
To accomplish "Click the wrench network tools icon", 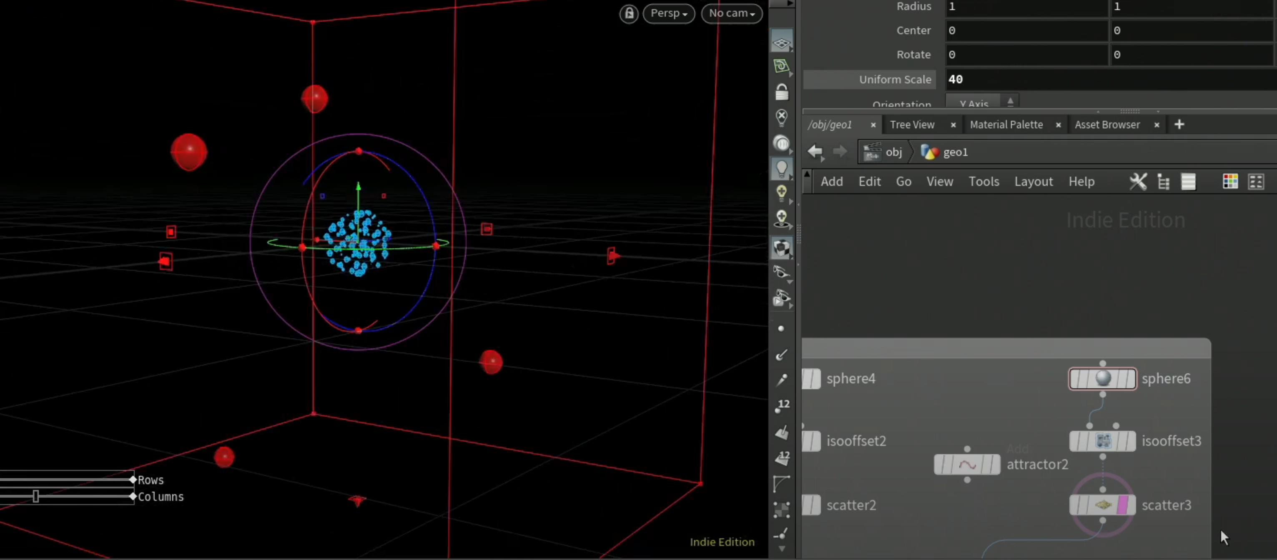I will [1138, 181].
